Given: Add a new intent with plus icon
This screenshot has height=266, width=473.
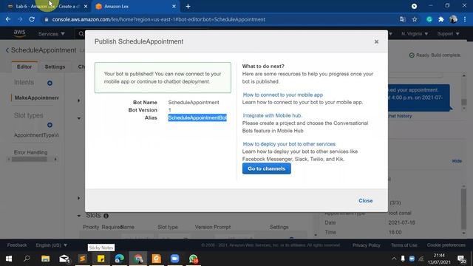Looking at the screenshot, I should (x=50, y=83).
